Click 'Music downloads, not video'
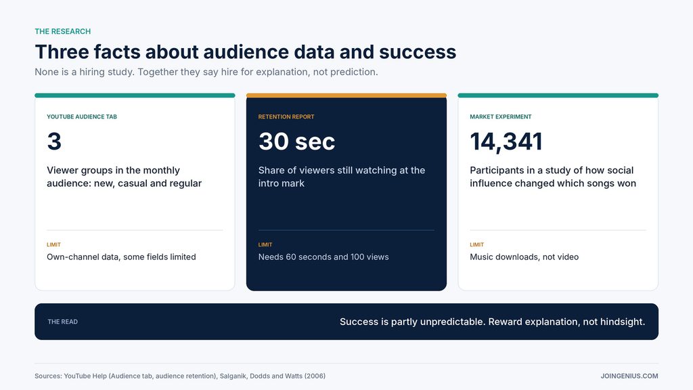This screenshot has width=693, height=390. pyautogui.click(x=524, y=257)
